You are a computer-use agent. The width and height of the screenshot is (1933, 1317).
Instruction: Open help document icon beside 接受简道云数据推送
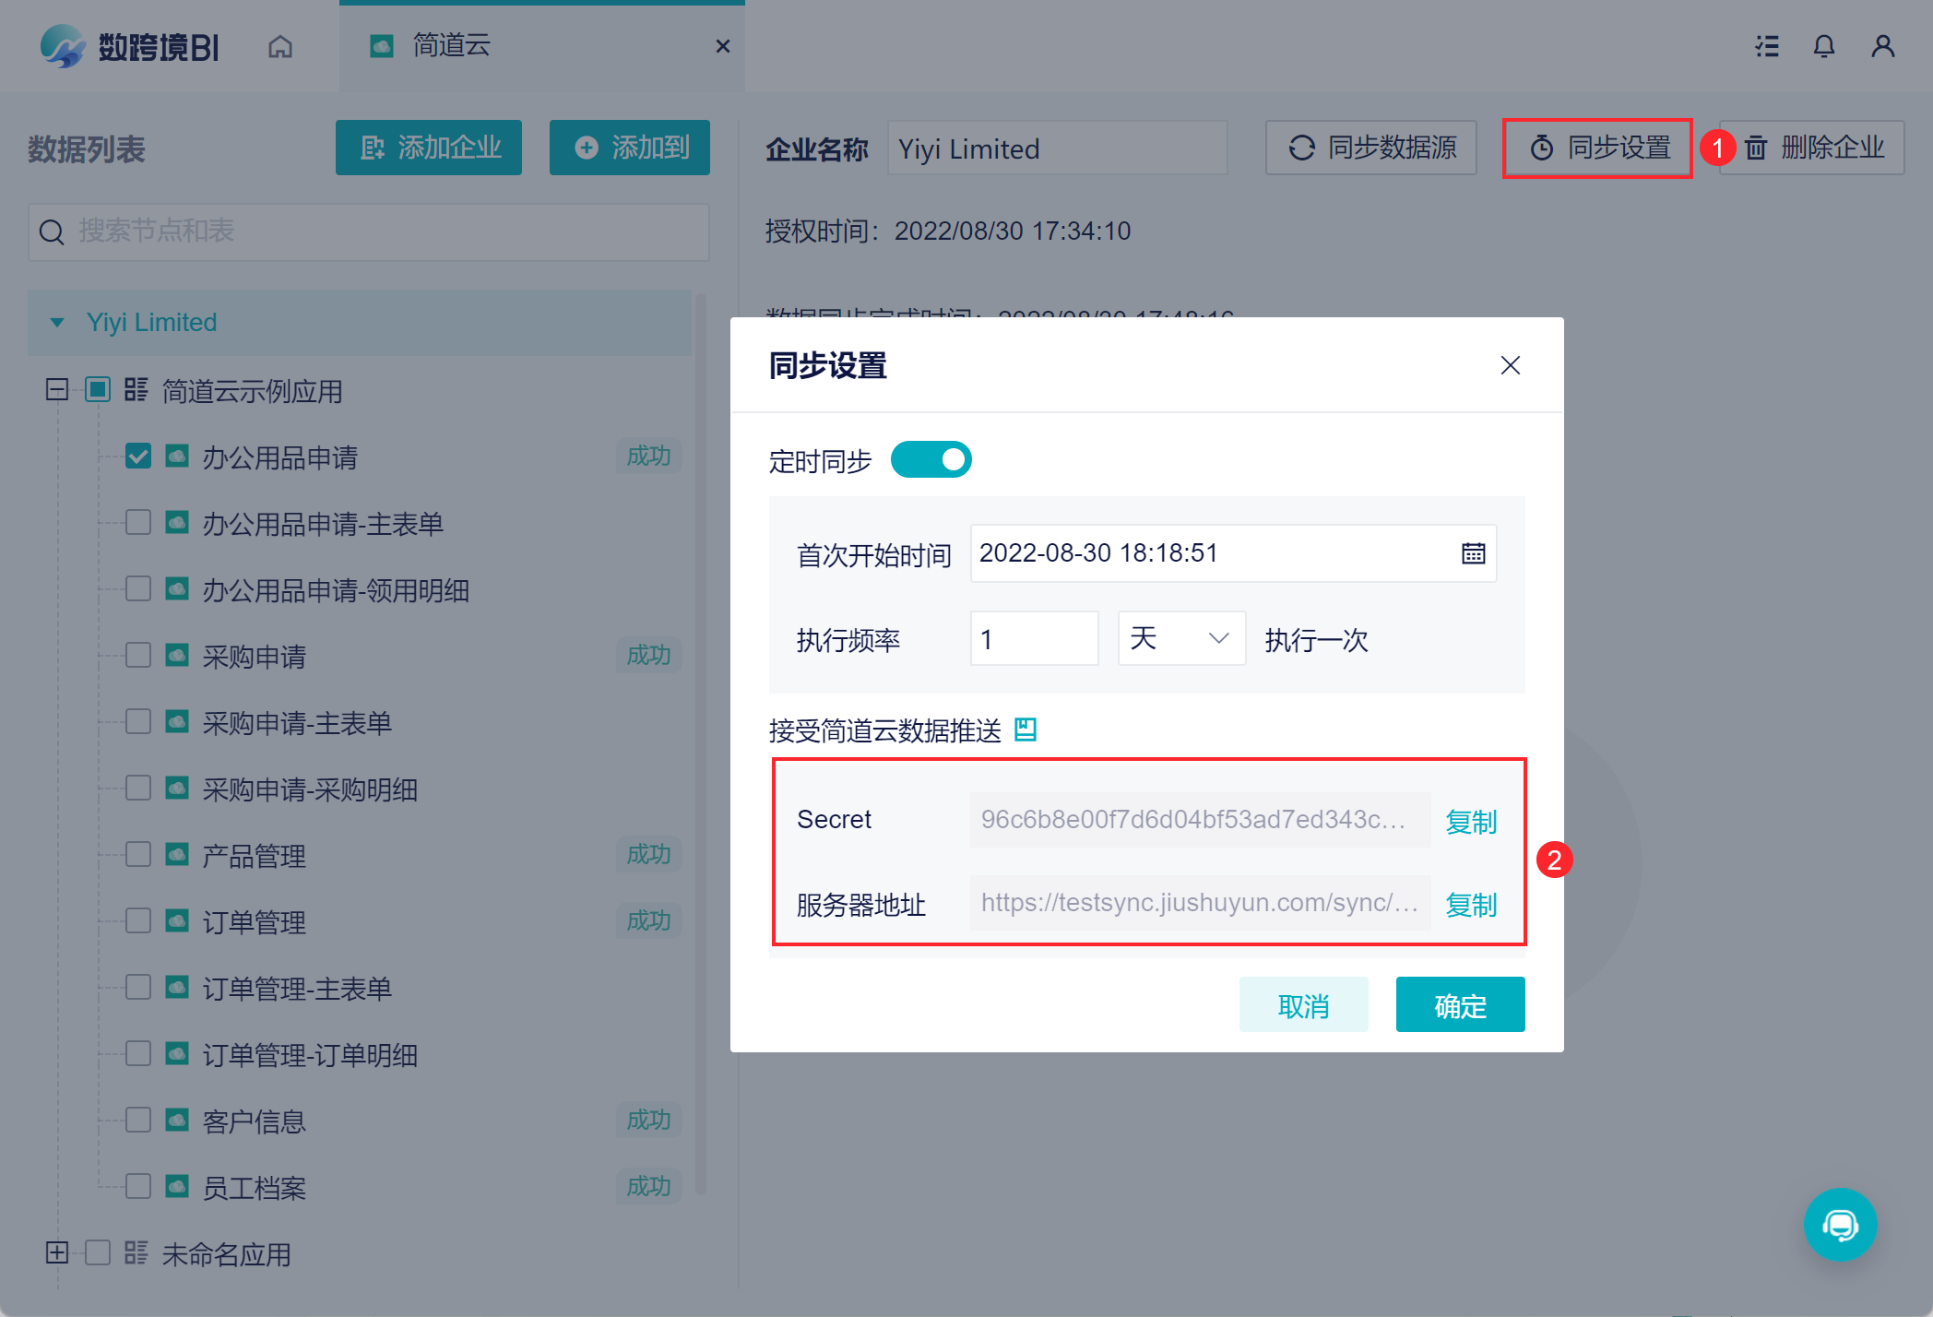point(1026,730)
